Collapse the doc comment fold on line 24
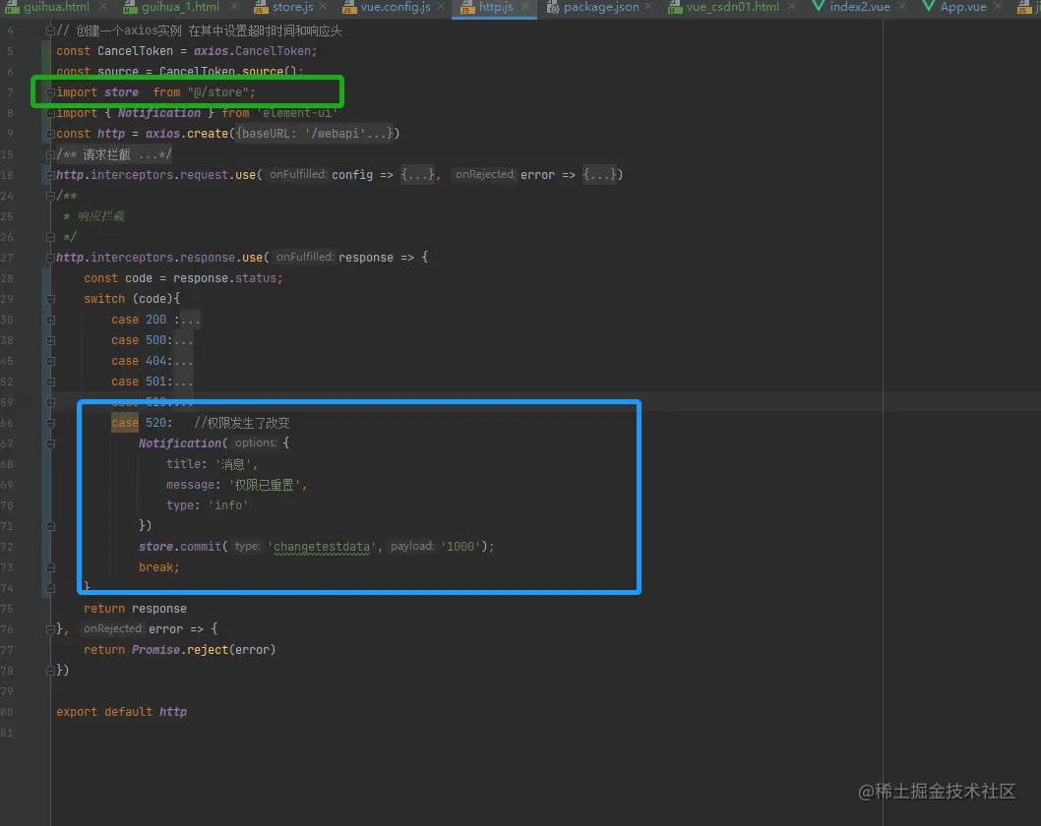 tap(50, 196)
